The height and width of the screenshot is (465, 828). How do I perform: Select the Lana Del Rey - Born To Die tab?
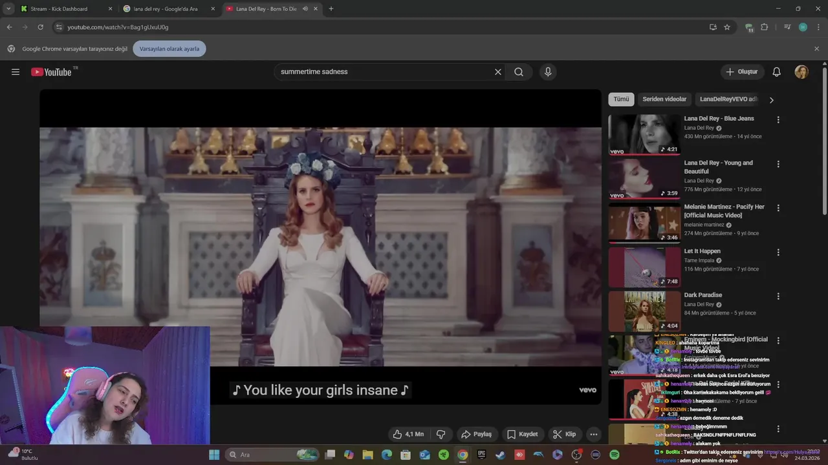[273, 9]
